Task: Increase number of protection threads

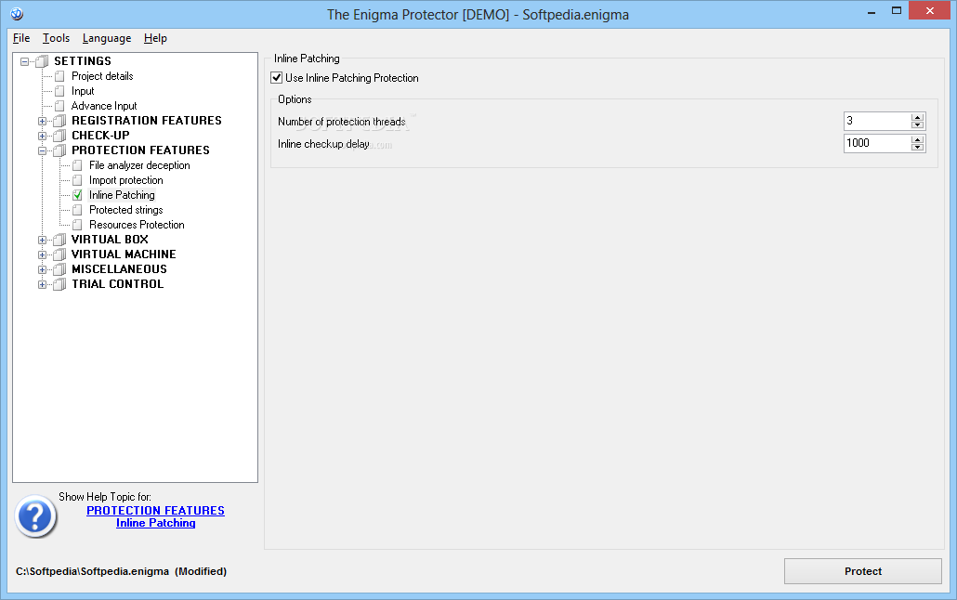Action: click(917, 117)
